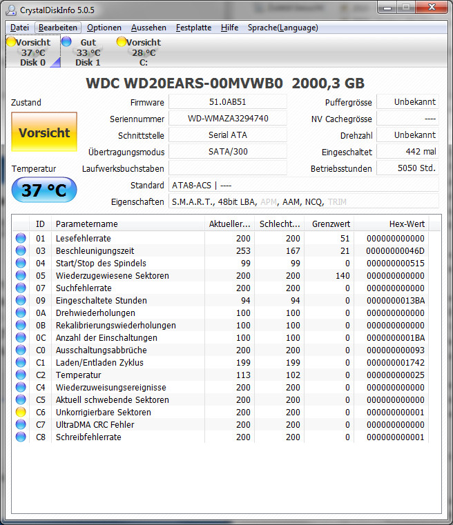
Task: Click the status icon for Wiederzugewiesene Sektoren
Action: pos(21,275)
